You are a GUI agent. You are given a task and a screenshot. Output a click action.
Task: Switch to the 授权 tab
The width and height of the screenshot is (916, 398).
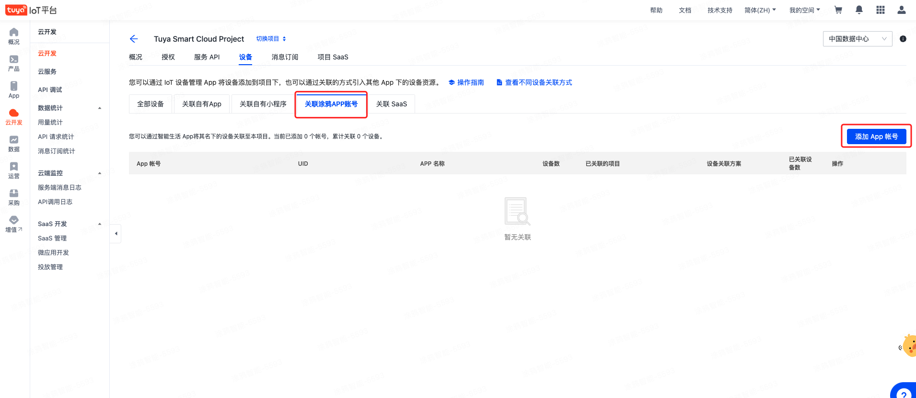coord(168,57)
